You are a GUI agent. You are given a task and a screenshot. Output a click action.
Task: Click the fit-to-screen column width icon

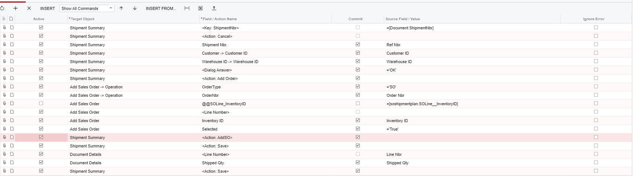pyautogui.click(x=187, y=8)
